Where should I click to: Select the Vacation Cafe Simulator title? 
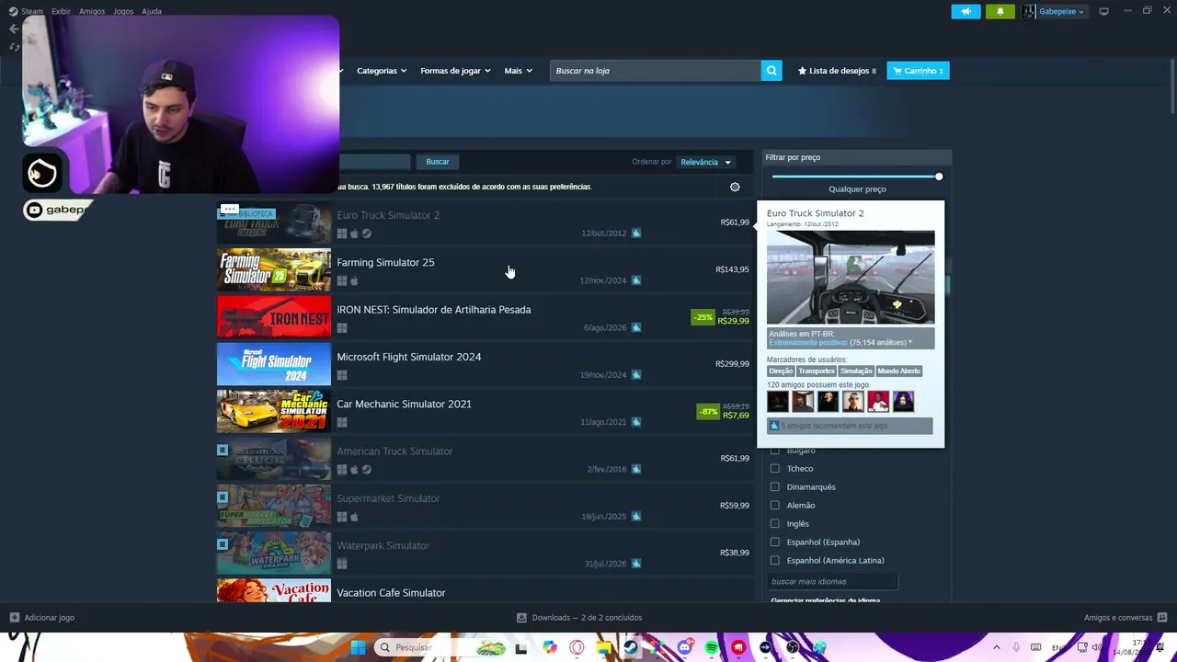pyautogui.click(x=391, y=593)
